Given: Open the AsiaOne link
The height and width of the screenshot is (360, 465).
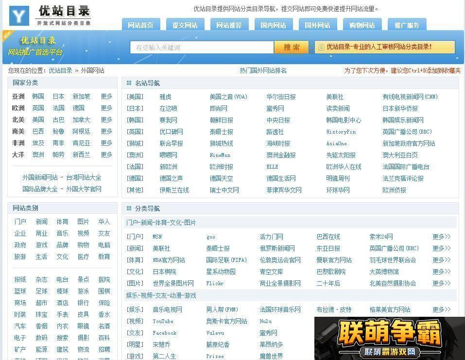Looking at the screenshot, I should [337, 143].
